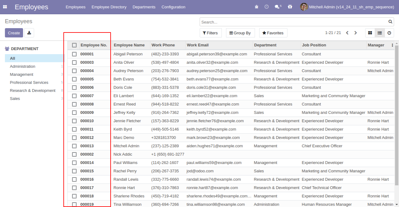Filter by Research & Development department

point(33,91)
